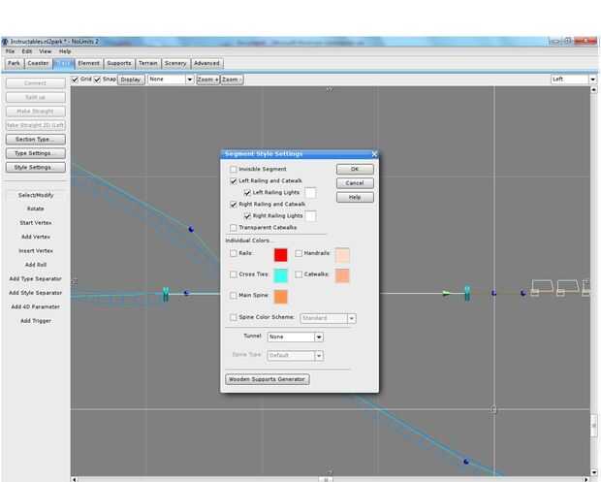Toggle Right Railing Lights checkbox
The image size is (601, 482).
click(247, 216)
